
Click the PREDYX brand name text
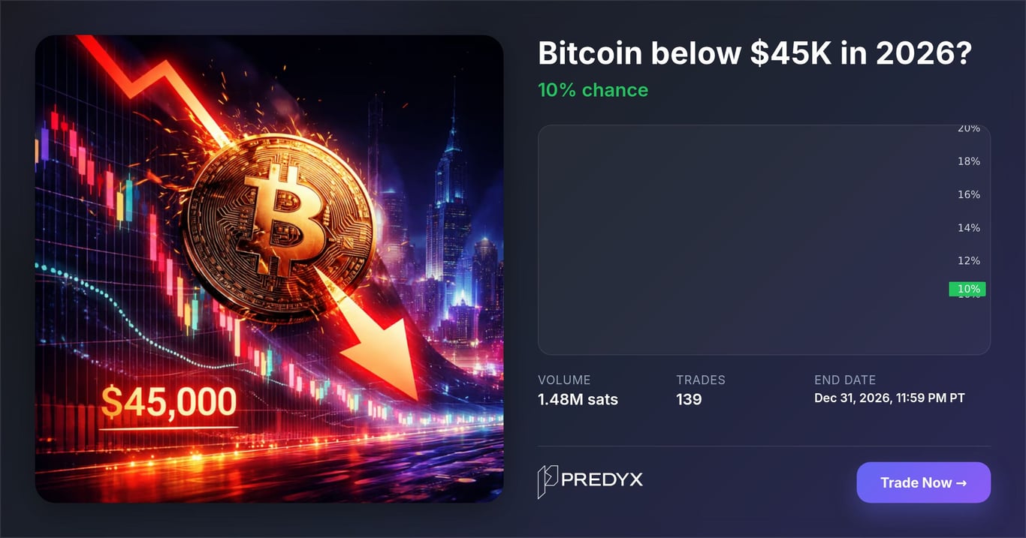point(602,479)
